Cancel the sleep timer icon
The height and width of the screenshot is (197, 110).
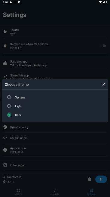pyautogui.click(x=89, y=179)
